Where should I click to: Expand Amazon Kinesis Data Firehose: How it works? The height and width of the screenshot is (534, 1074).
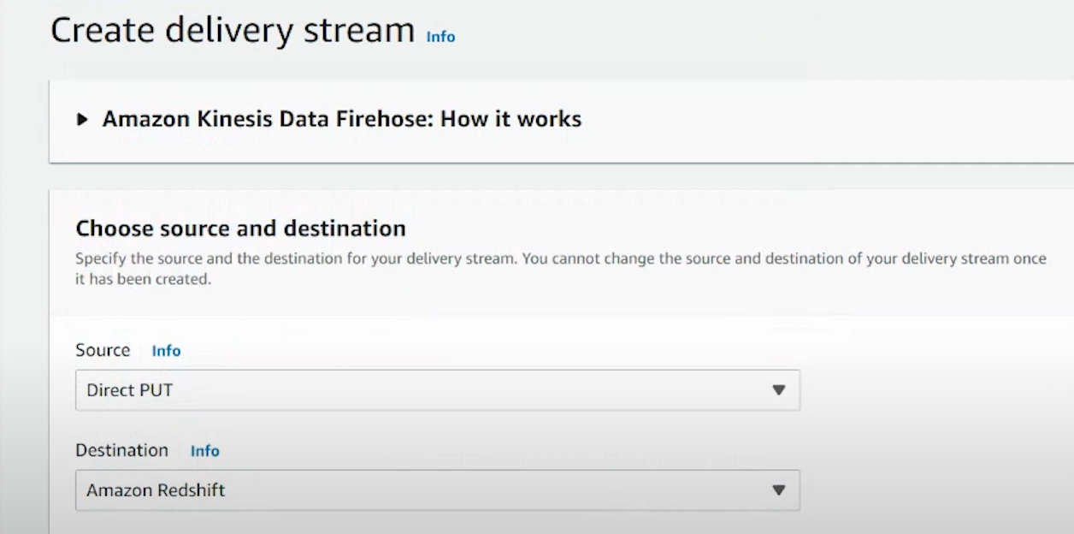pos(329,119)
